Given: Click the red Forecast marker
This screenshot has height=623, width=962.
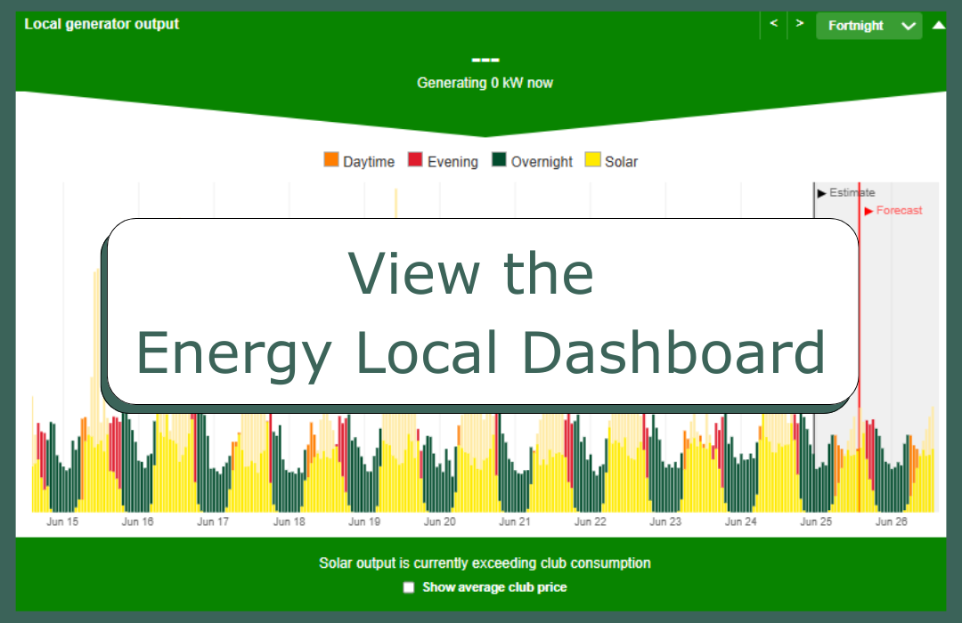Looking at the screenshot, I should pyautogui.click(x=893, y=211).
